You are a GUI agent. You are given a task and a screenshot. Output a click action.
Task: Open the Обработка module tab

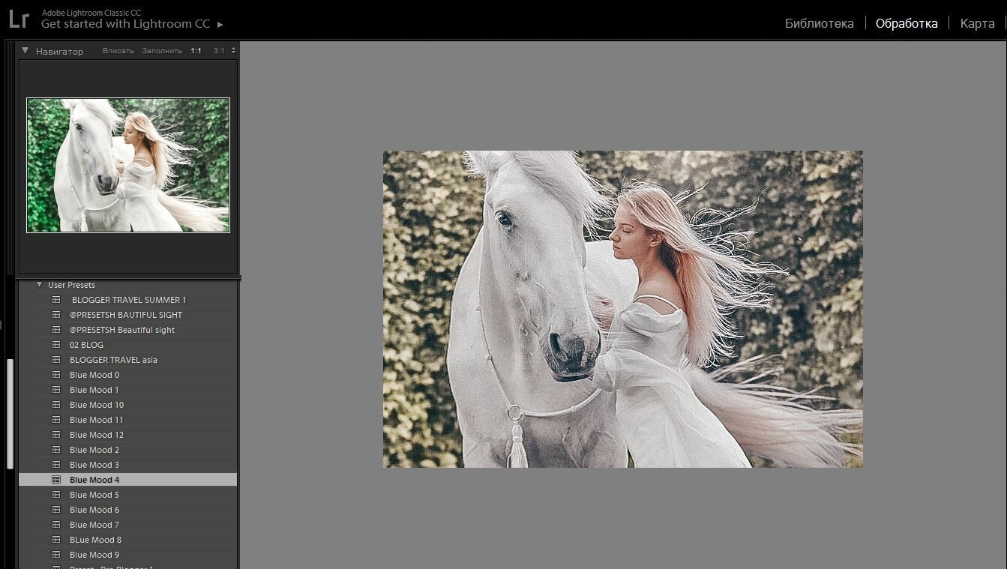click(907, 23)
